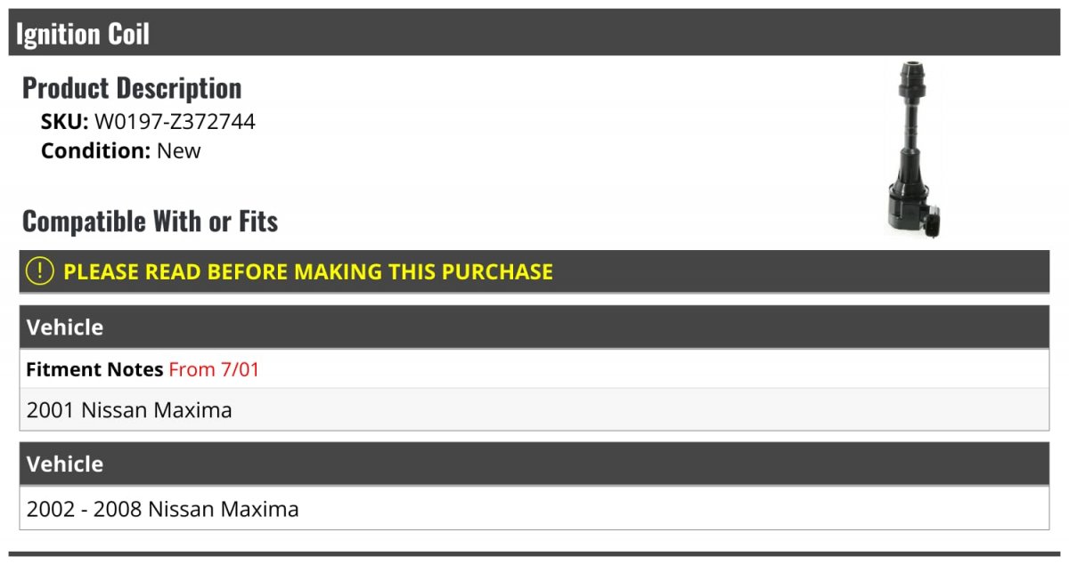Click the second Vehicle section header
The width and height of the screenshot is (1069, 565).
pyautogui.click(x=534, y=464)
